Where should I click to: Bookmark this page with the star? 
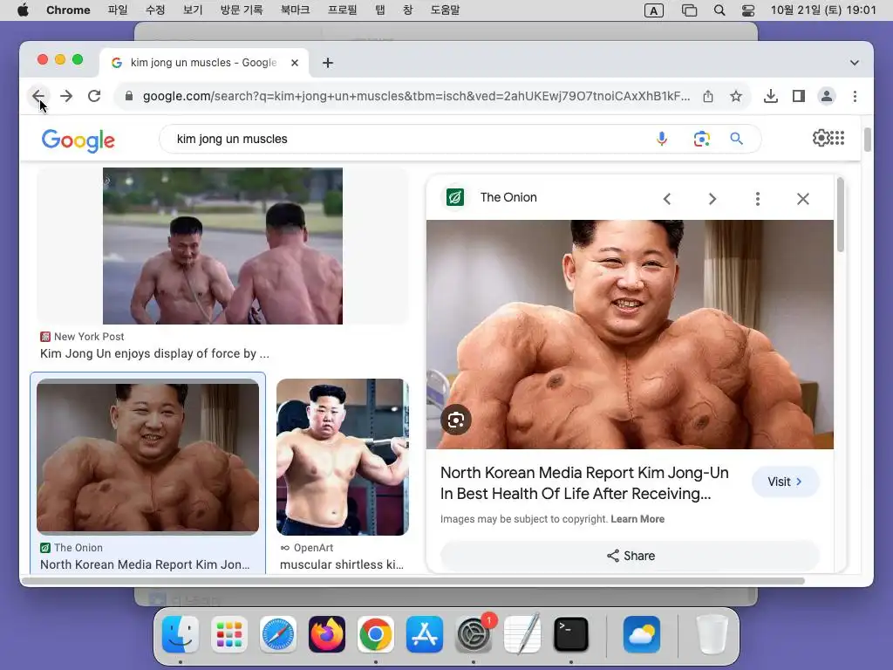click(736, 96)
